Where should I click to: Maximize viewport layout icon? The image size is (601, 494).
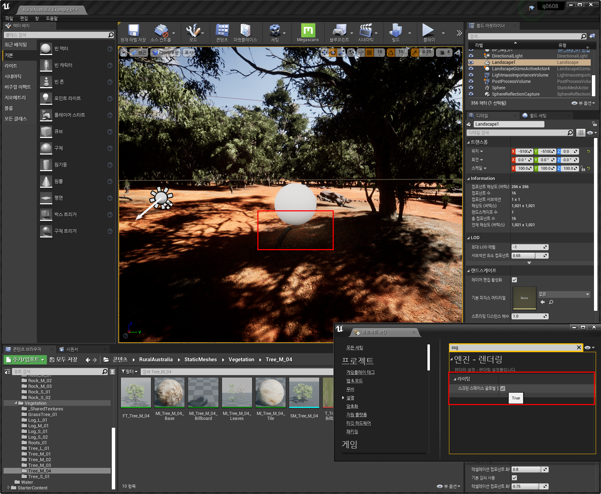pyautogui.click(x=458, y=53)
